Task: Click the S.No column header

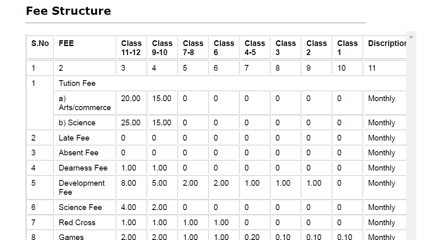Action: [x=40, y=44]
